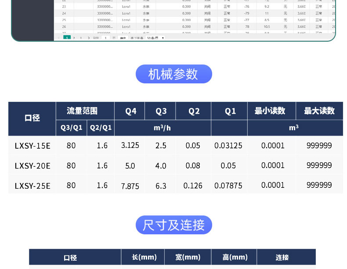Click the 尺寸及连接 heading badge
Screen dimensions: 347x269
click(x=173, y=225)
